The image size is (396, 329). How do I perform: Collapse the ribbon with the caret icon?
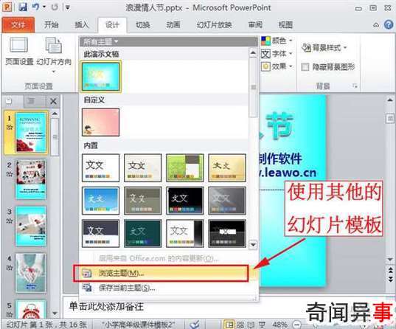(x=376, y=25)
